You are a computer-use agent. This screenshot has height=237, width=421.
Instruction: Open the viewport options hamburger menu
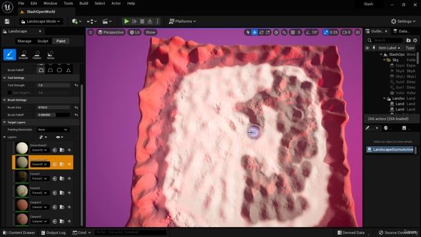pos(91,32)
